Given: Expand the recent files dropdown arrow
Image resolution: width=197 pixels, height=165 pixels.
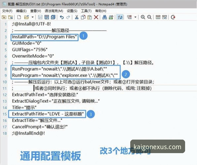Looking at the screenshot, I should (x=32, y=17).
